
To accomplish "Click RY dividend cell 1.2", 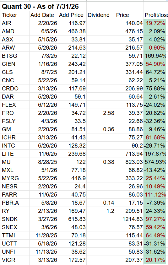I will pyautogui.click(x=101, y=211).
